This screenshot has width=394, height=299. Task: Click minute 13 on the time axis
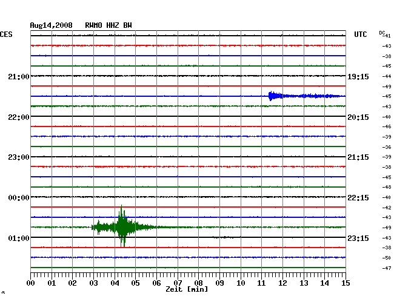point(304,283)
